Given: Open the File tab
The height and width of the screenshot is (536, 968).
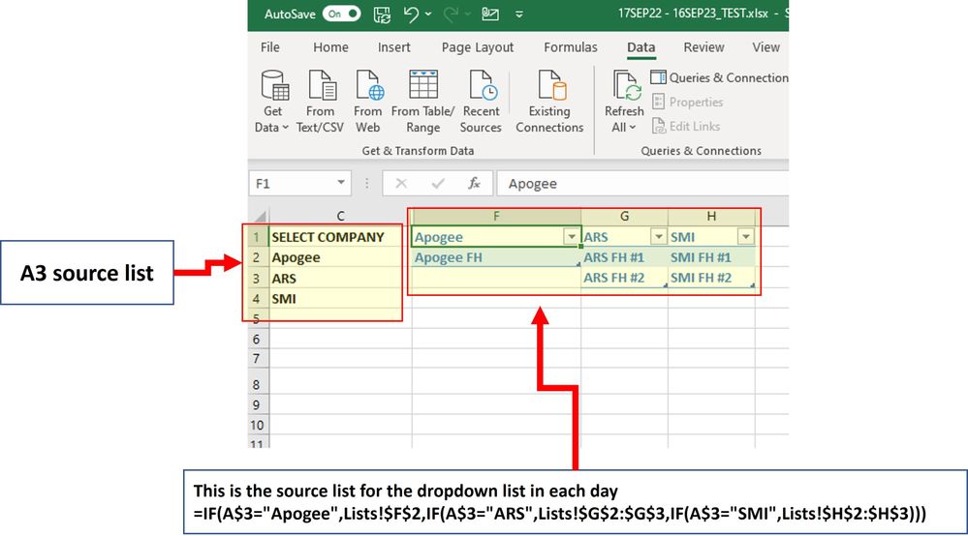Looking at the screenshot, I should tap(269, 46).
